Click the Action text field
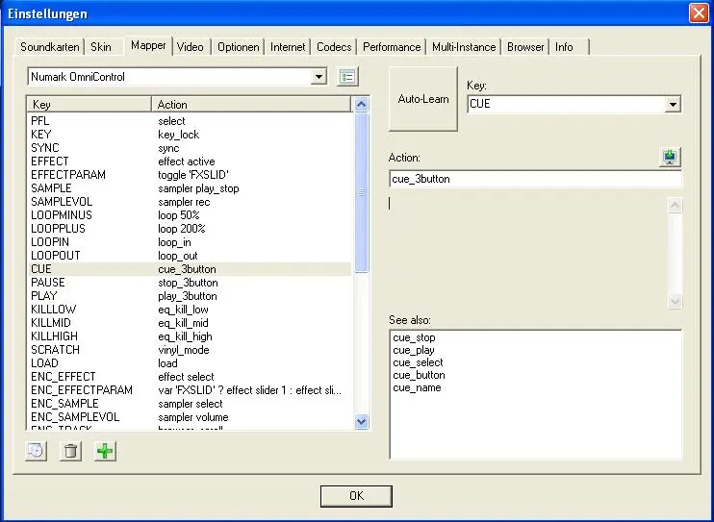 point(535,179)
